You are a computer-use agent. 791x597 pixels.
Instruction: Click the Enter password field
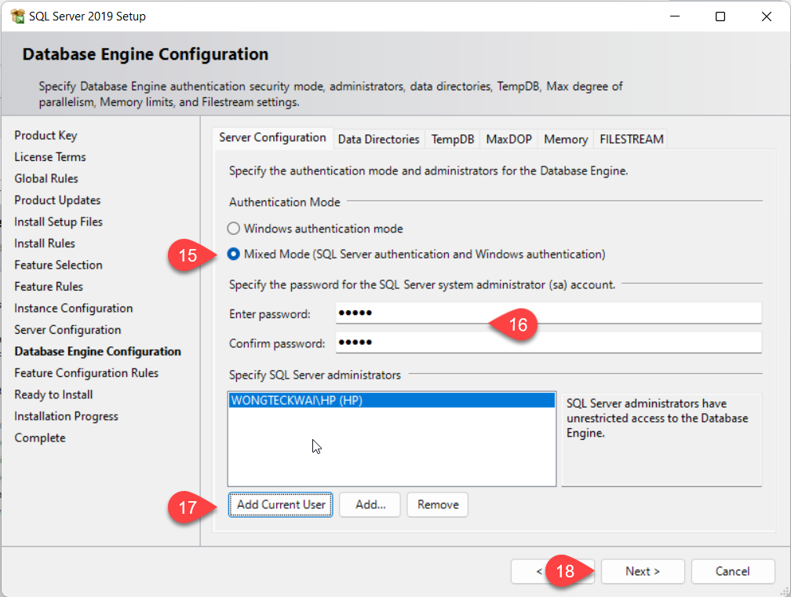(549, 313)
